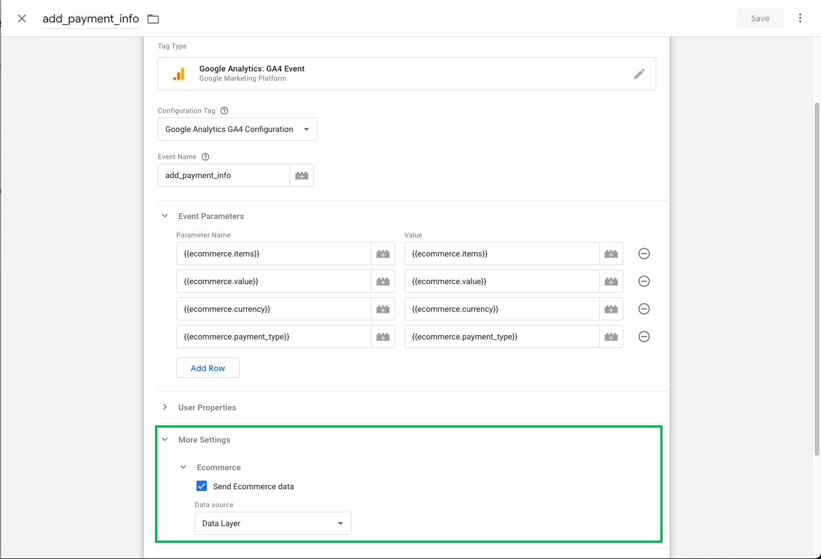Insert variable for ecommerce.currency value

(x=611, y=309)
